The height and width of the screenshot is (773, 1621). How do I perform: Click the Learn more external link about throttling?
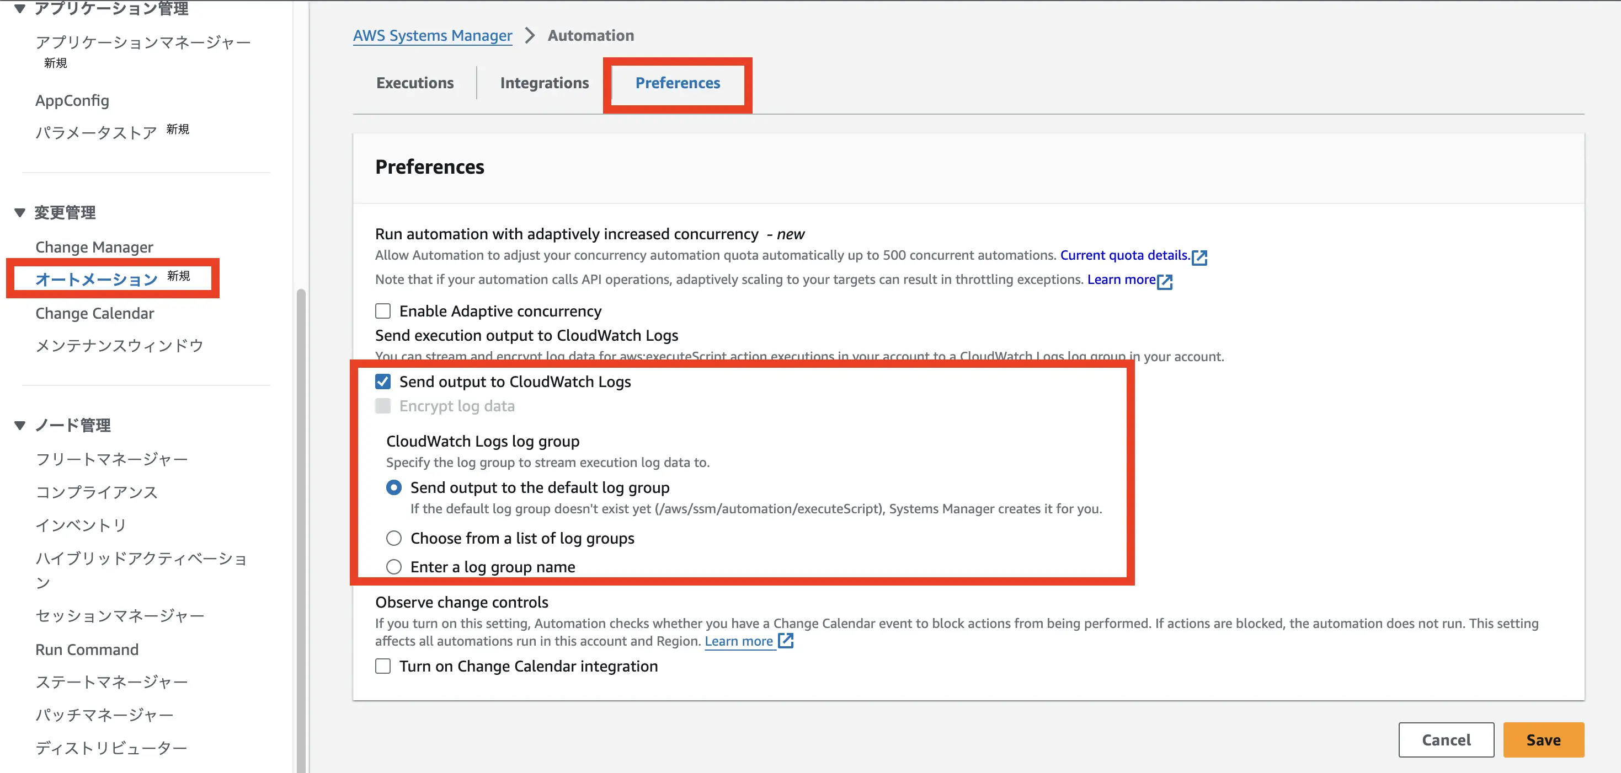pyautogui.click(x=1122, y=280)
